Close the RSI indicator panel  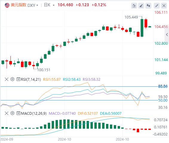click(x=7, y=80)
